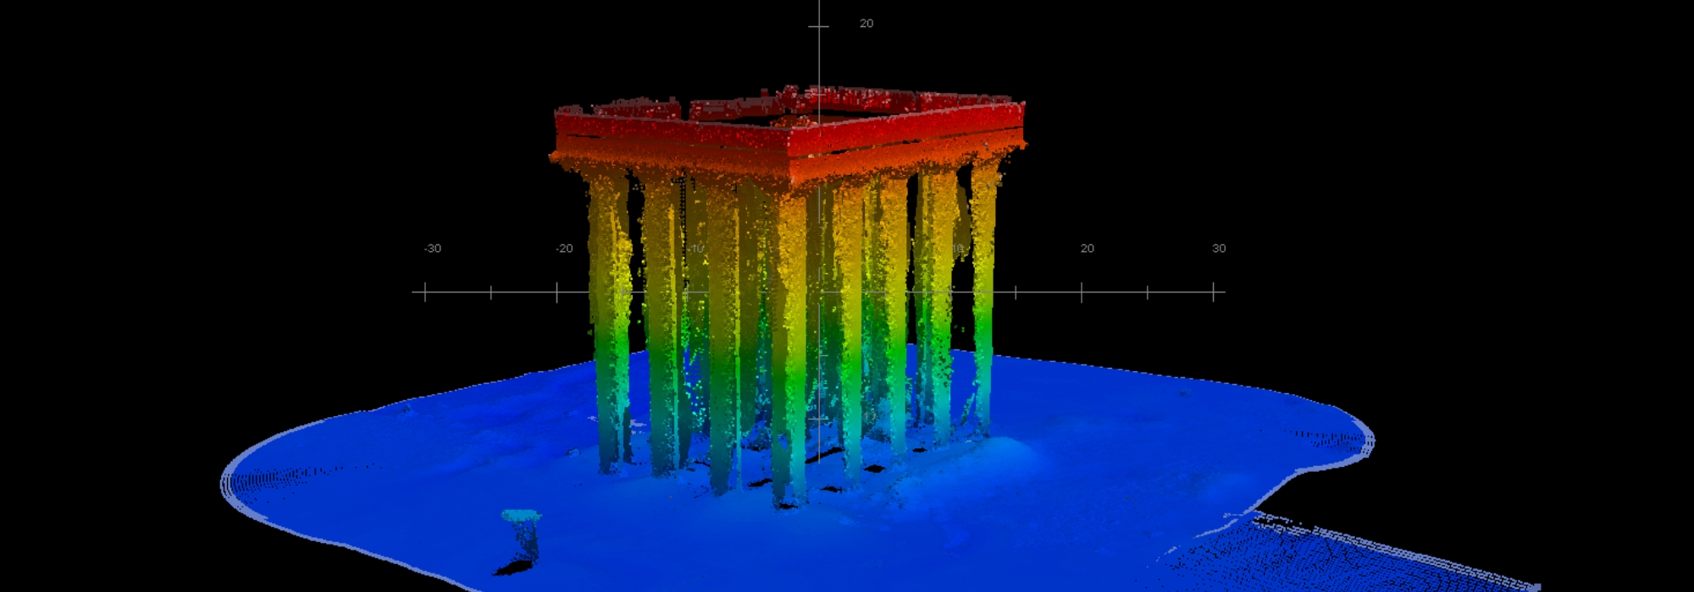Screen dimensions: 1694x592
Task: Click the horizontal axis label 30
Action: pos(1218,249)
